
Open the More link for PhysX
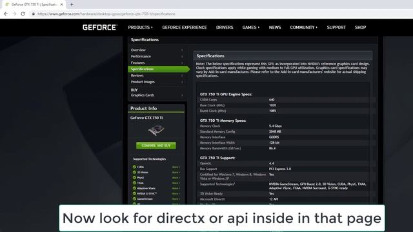coord(176,178)
